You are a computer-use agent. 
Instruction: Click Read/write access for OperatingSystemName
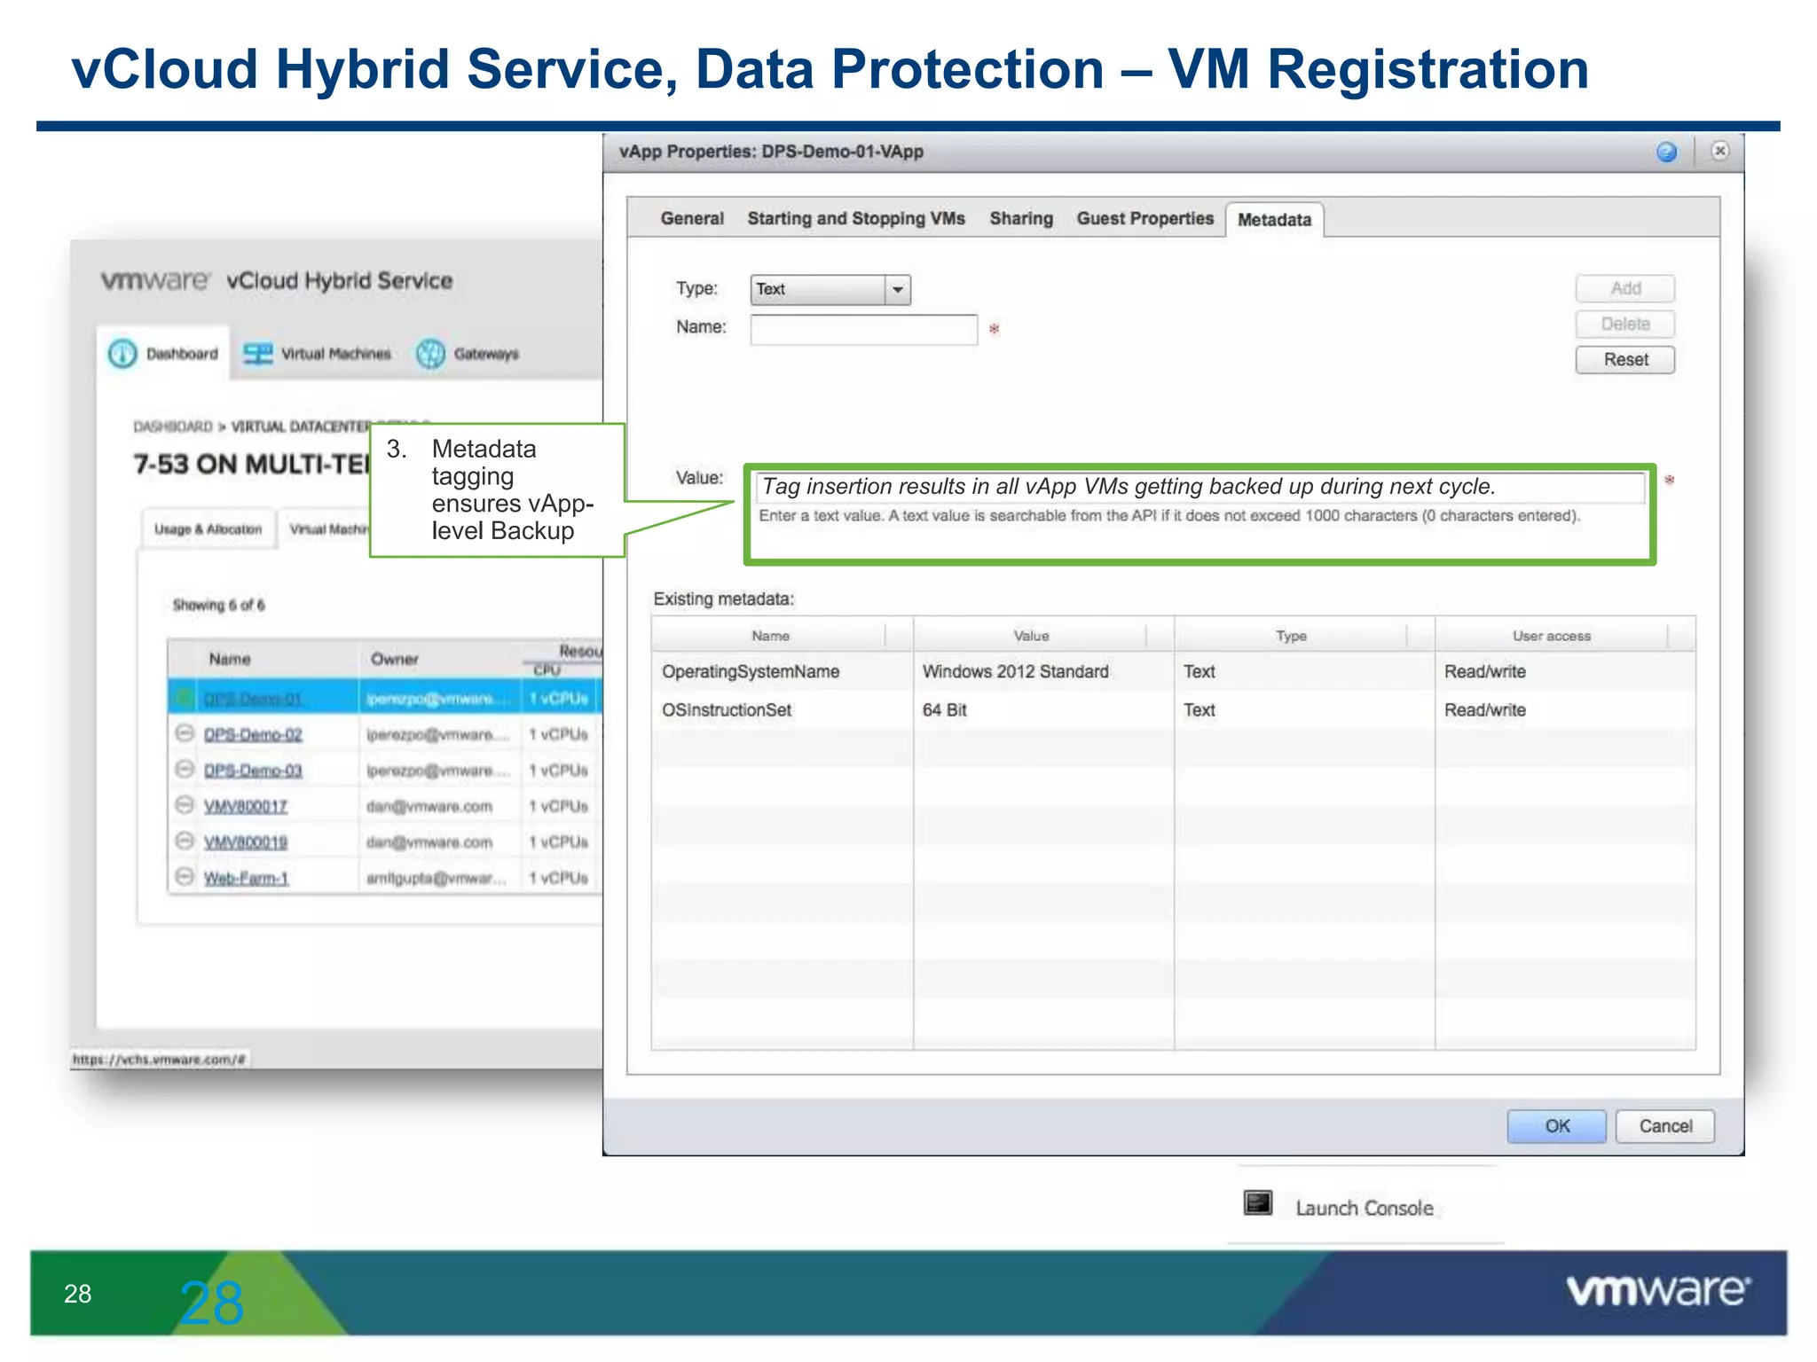pyautogui.click(x=1485, y=671)
